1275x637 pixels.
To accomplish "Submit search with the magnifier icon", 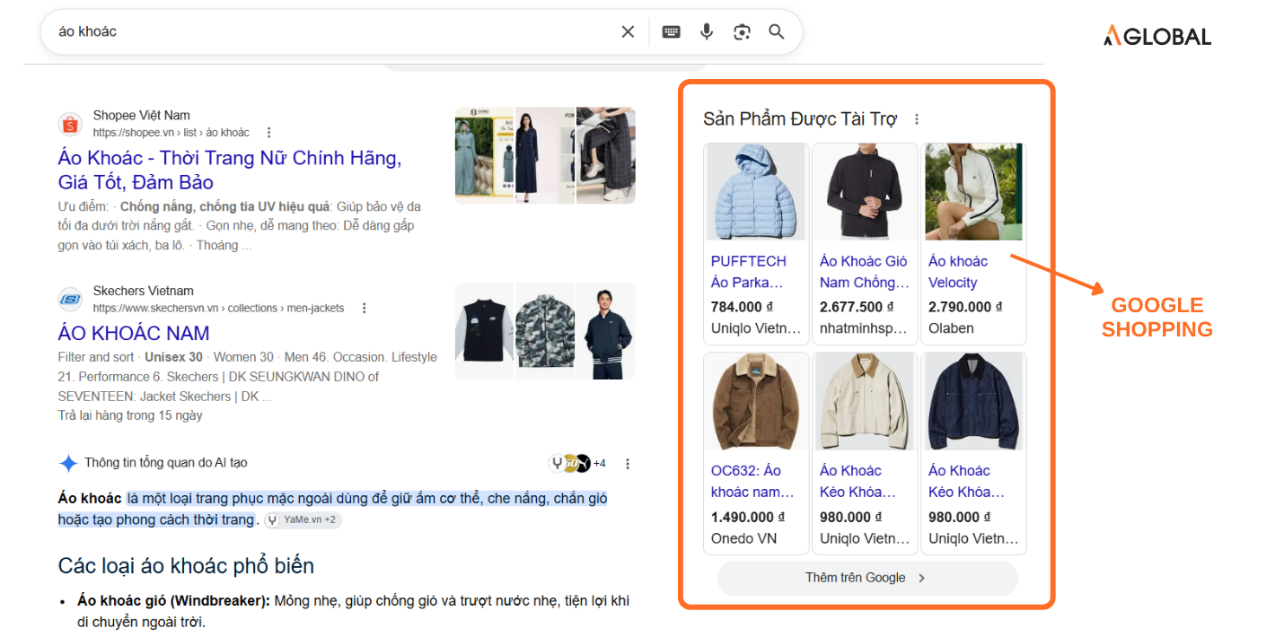I will 777,32.
